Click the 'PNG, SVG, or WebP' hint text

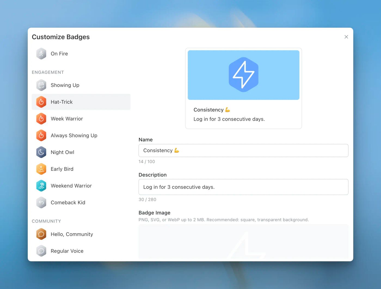pyautogui.click(x=224, y=220)
